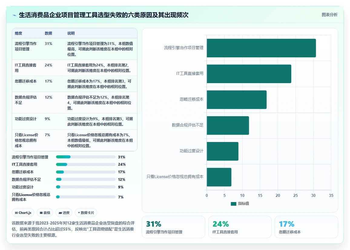Click the y-axis label 功能过度设计 in chart
This screenshot has height=250, width=350.
pos(192,151)
